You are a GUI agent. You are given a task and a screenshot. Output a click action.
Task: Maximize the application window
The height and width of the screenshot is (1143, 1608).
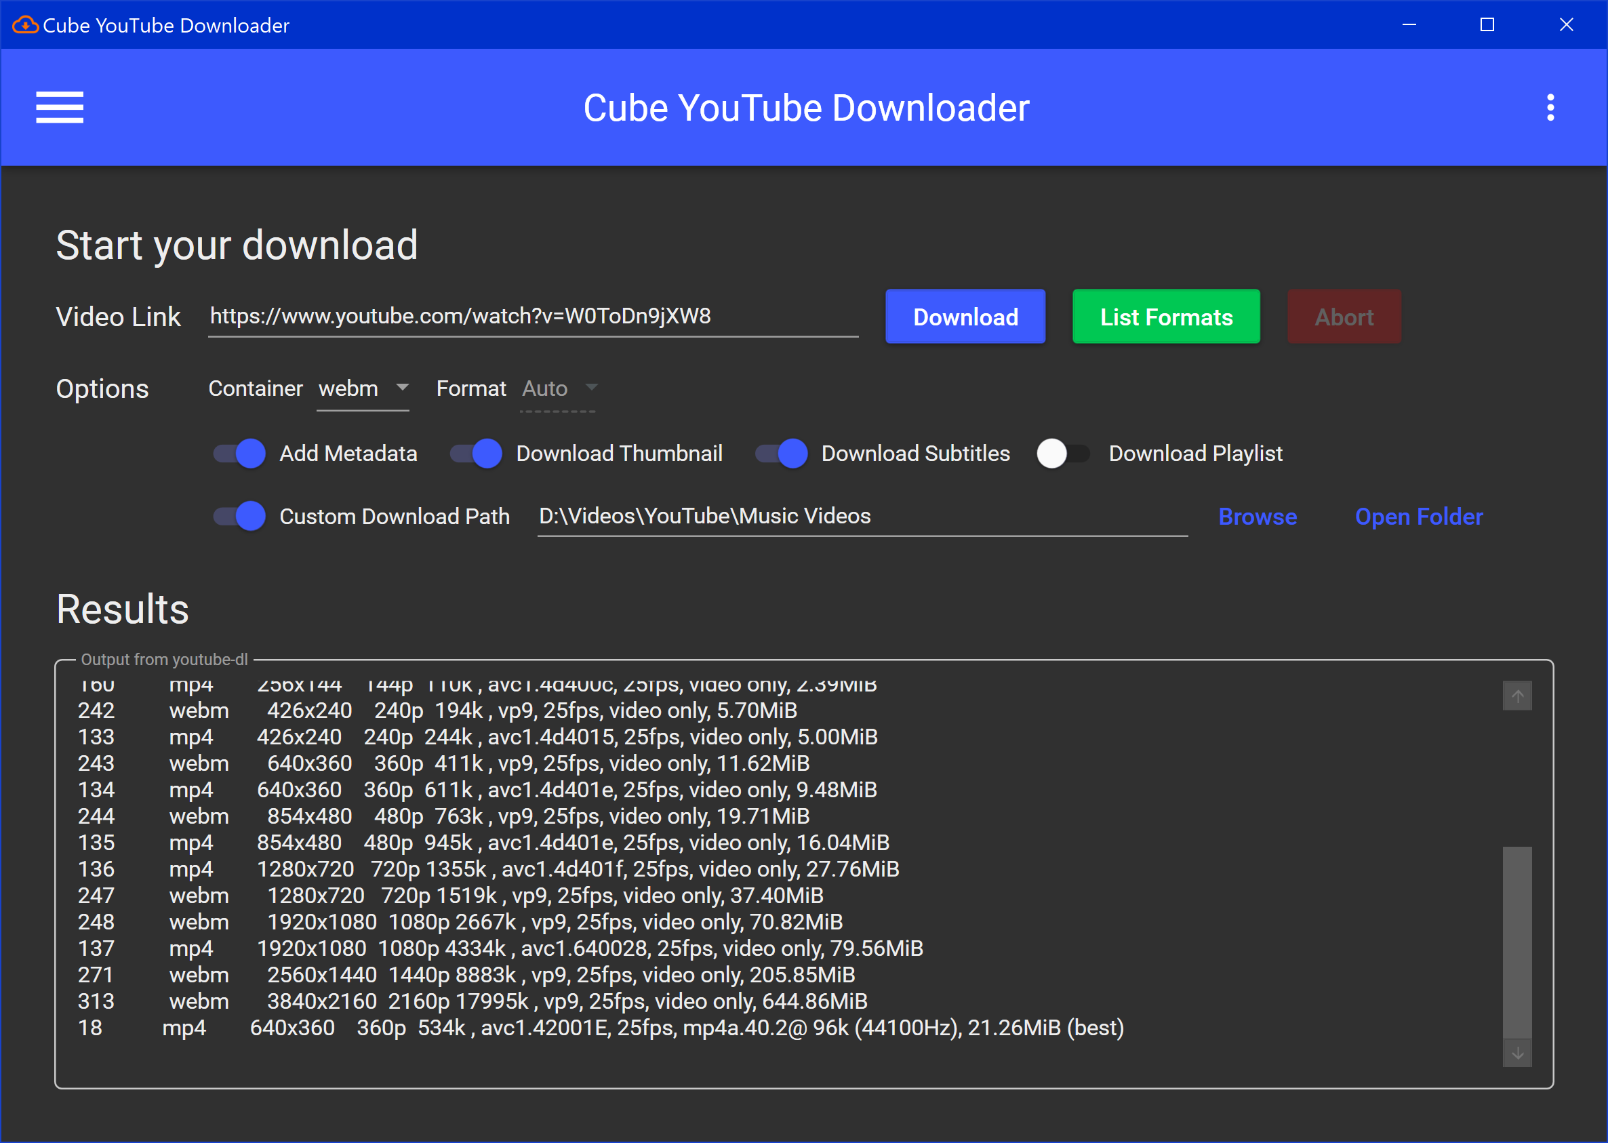pyautogui.click(x=1487, y=25)
